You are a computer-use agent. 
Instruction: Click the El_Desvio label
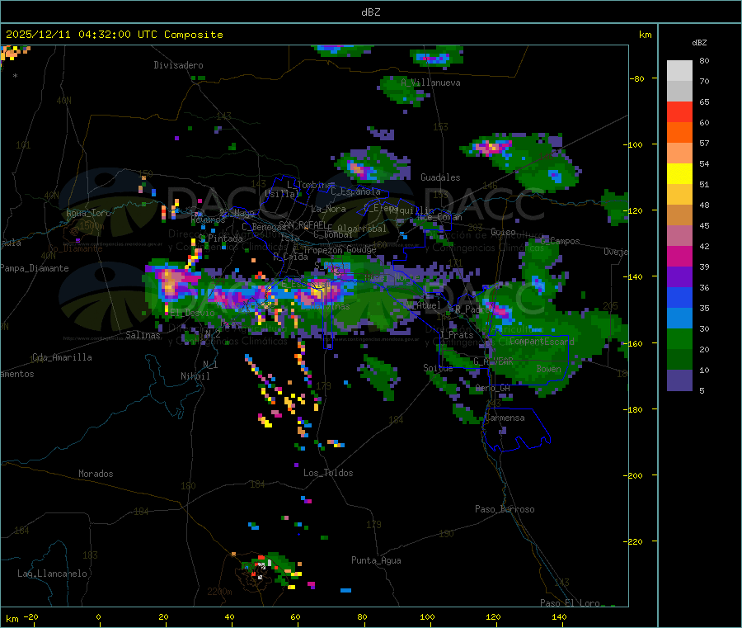click(193, 313)
